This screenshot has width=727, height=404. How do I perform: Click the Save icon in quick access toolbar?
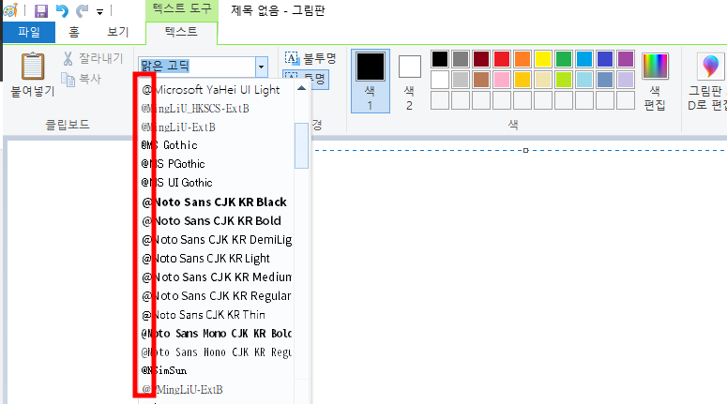tap(41, 10)
